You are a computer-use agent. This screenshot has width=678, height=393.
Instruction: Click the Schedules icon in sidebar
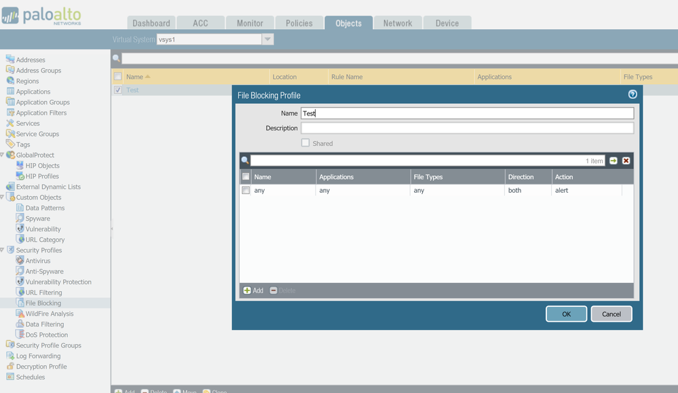(10, 377)
